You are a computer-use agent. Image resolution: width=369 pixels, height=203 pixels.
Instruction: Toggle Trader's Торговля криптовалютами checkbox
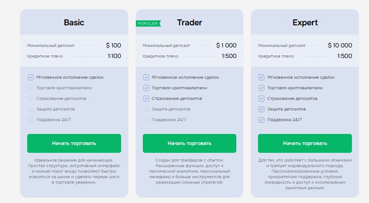146,88
